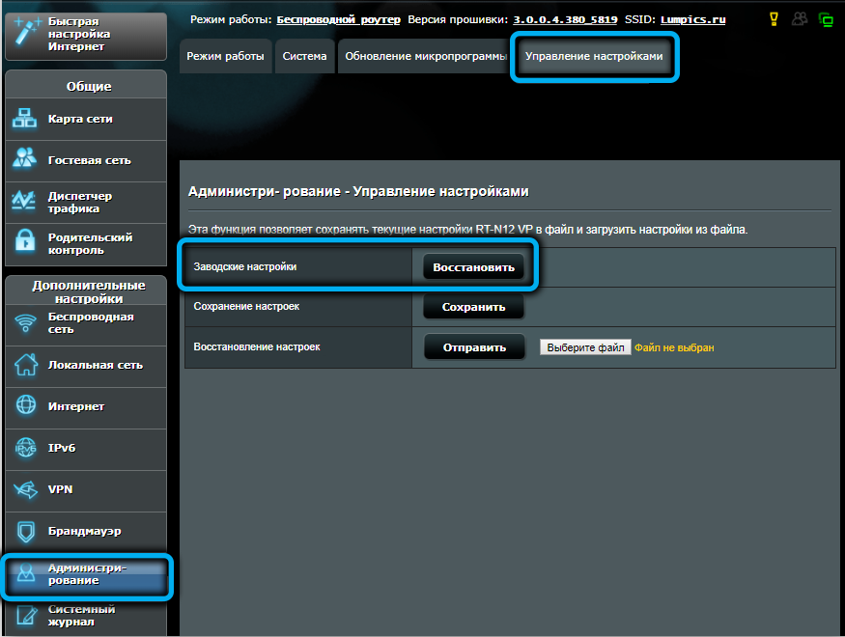Screen dimensions: 845x637
Task: Open the Беспроводной роутер mode link
Action: (x=338, y=19)
